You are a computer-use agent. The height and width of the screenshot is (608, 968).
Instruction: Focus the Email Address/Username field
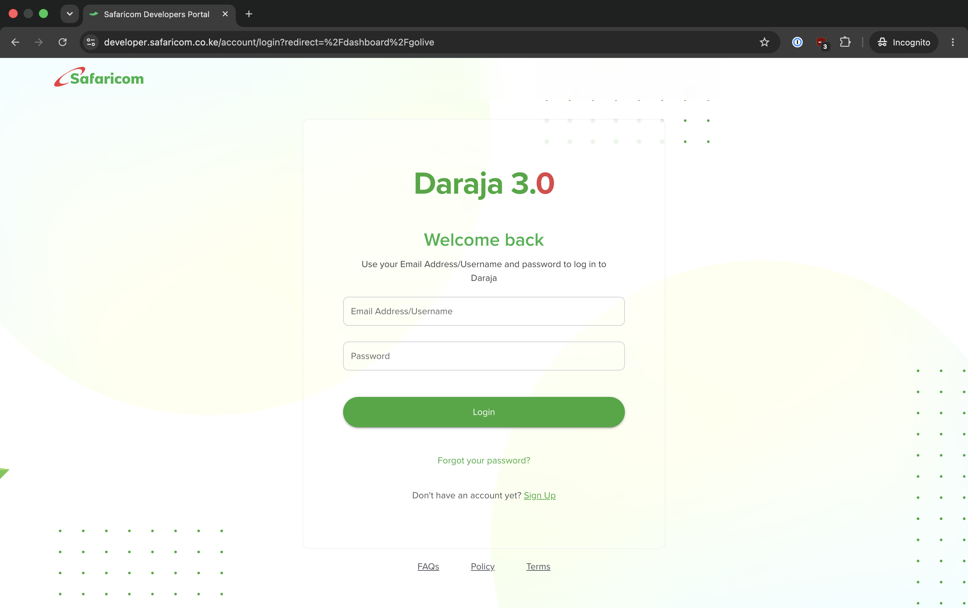tap(484, 311)
